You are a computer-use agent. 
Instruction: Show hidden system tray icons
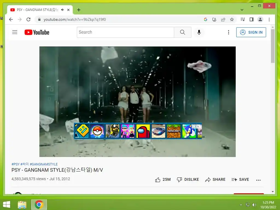click(241, 205)
